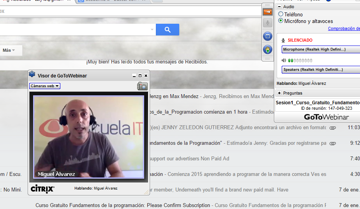Screen dimensions: 360x209
Task: Click the blue full-screen viewer button
Action: [x=267, y=36]
